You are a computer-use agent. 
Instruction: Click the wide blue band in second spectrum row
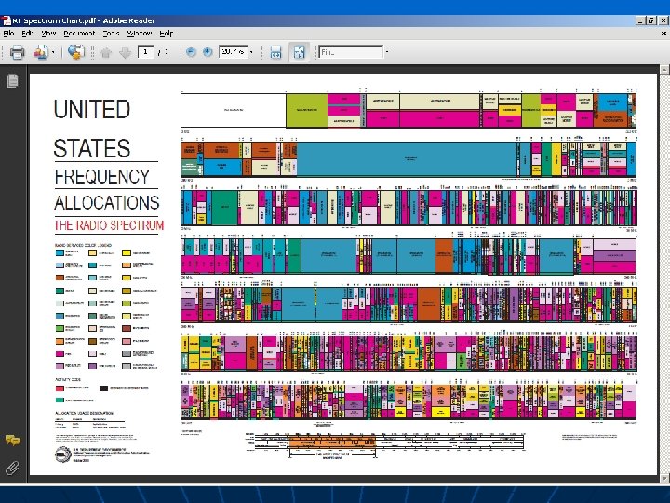(x=408, y=159)
